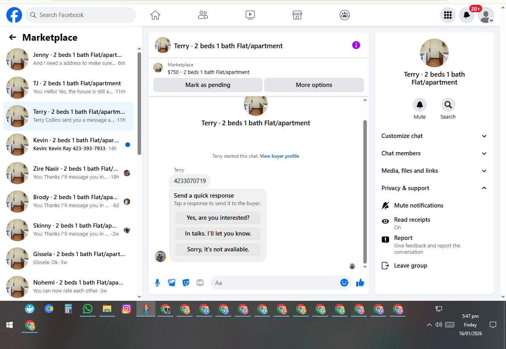The image size is (506, 349).
Task: Click Terry's avatar beside quick responses
Action: point(160,257)
